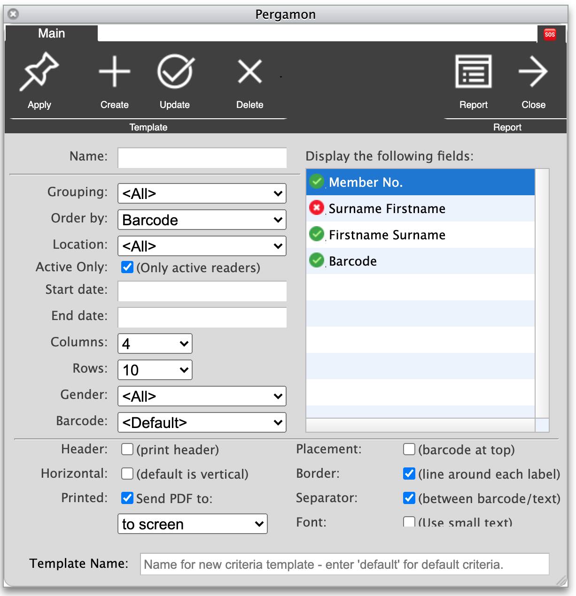Close the Pergamon window
This screenshot has height=596, width=576.
[14, 14]
